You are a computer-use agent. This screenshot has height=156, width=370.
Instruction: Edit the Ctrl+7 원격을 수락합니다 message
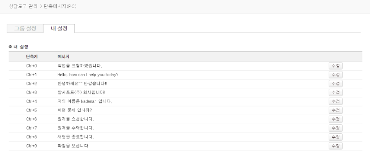point(336,128)
